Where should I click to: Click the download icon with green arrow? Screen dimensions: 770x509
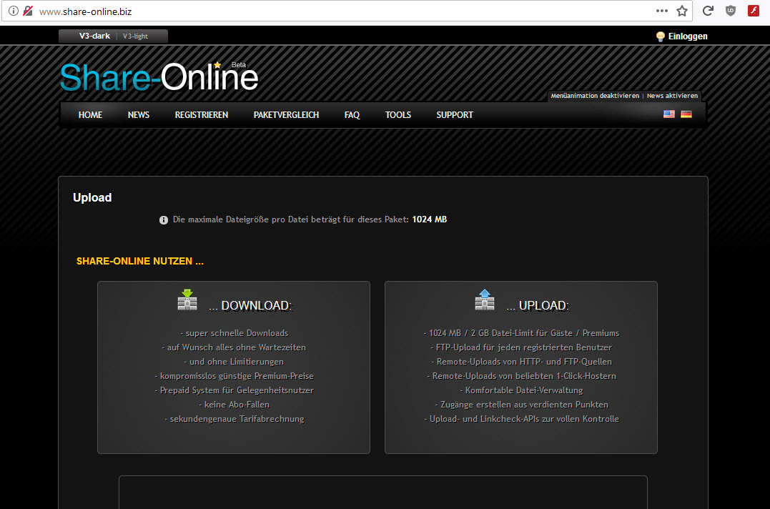point(187,300)
